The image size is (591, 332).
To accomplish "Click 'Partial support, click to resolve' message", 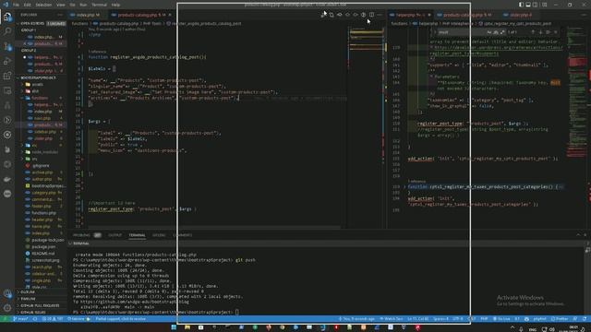I will pyautogui.click(x=120, y=319).
